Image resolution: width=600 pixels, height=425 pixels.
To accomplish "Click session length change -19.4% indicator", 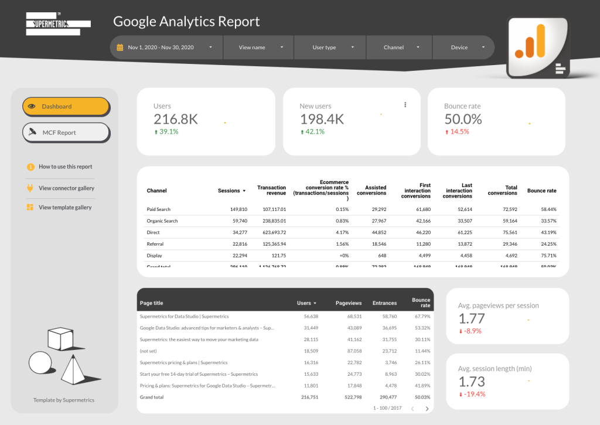I will coord(472,395).
